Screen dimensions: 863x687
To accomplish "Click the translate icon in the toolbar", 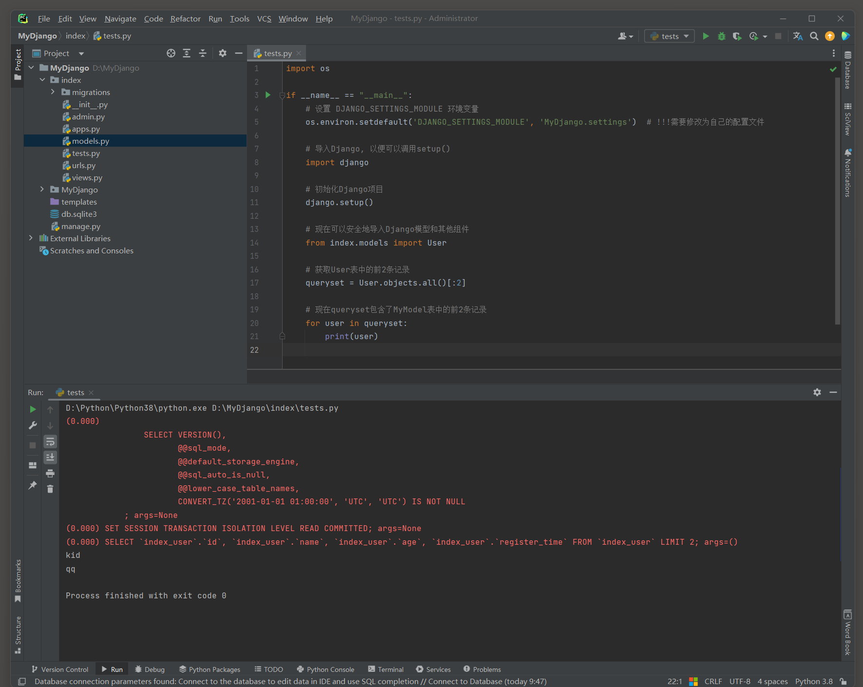I will point(798,36).
